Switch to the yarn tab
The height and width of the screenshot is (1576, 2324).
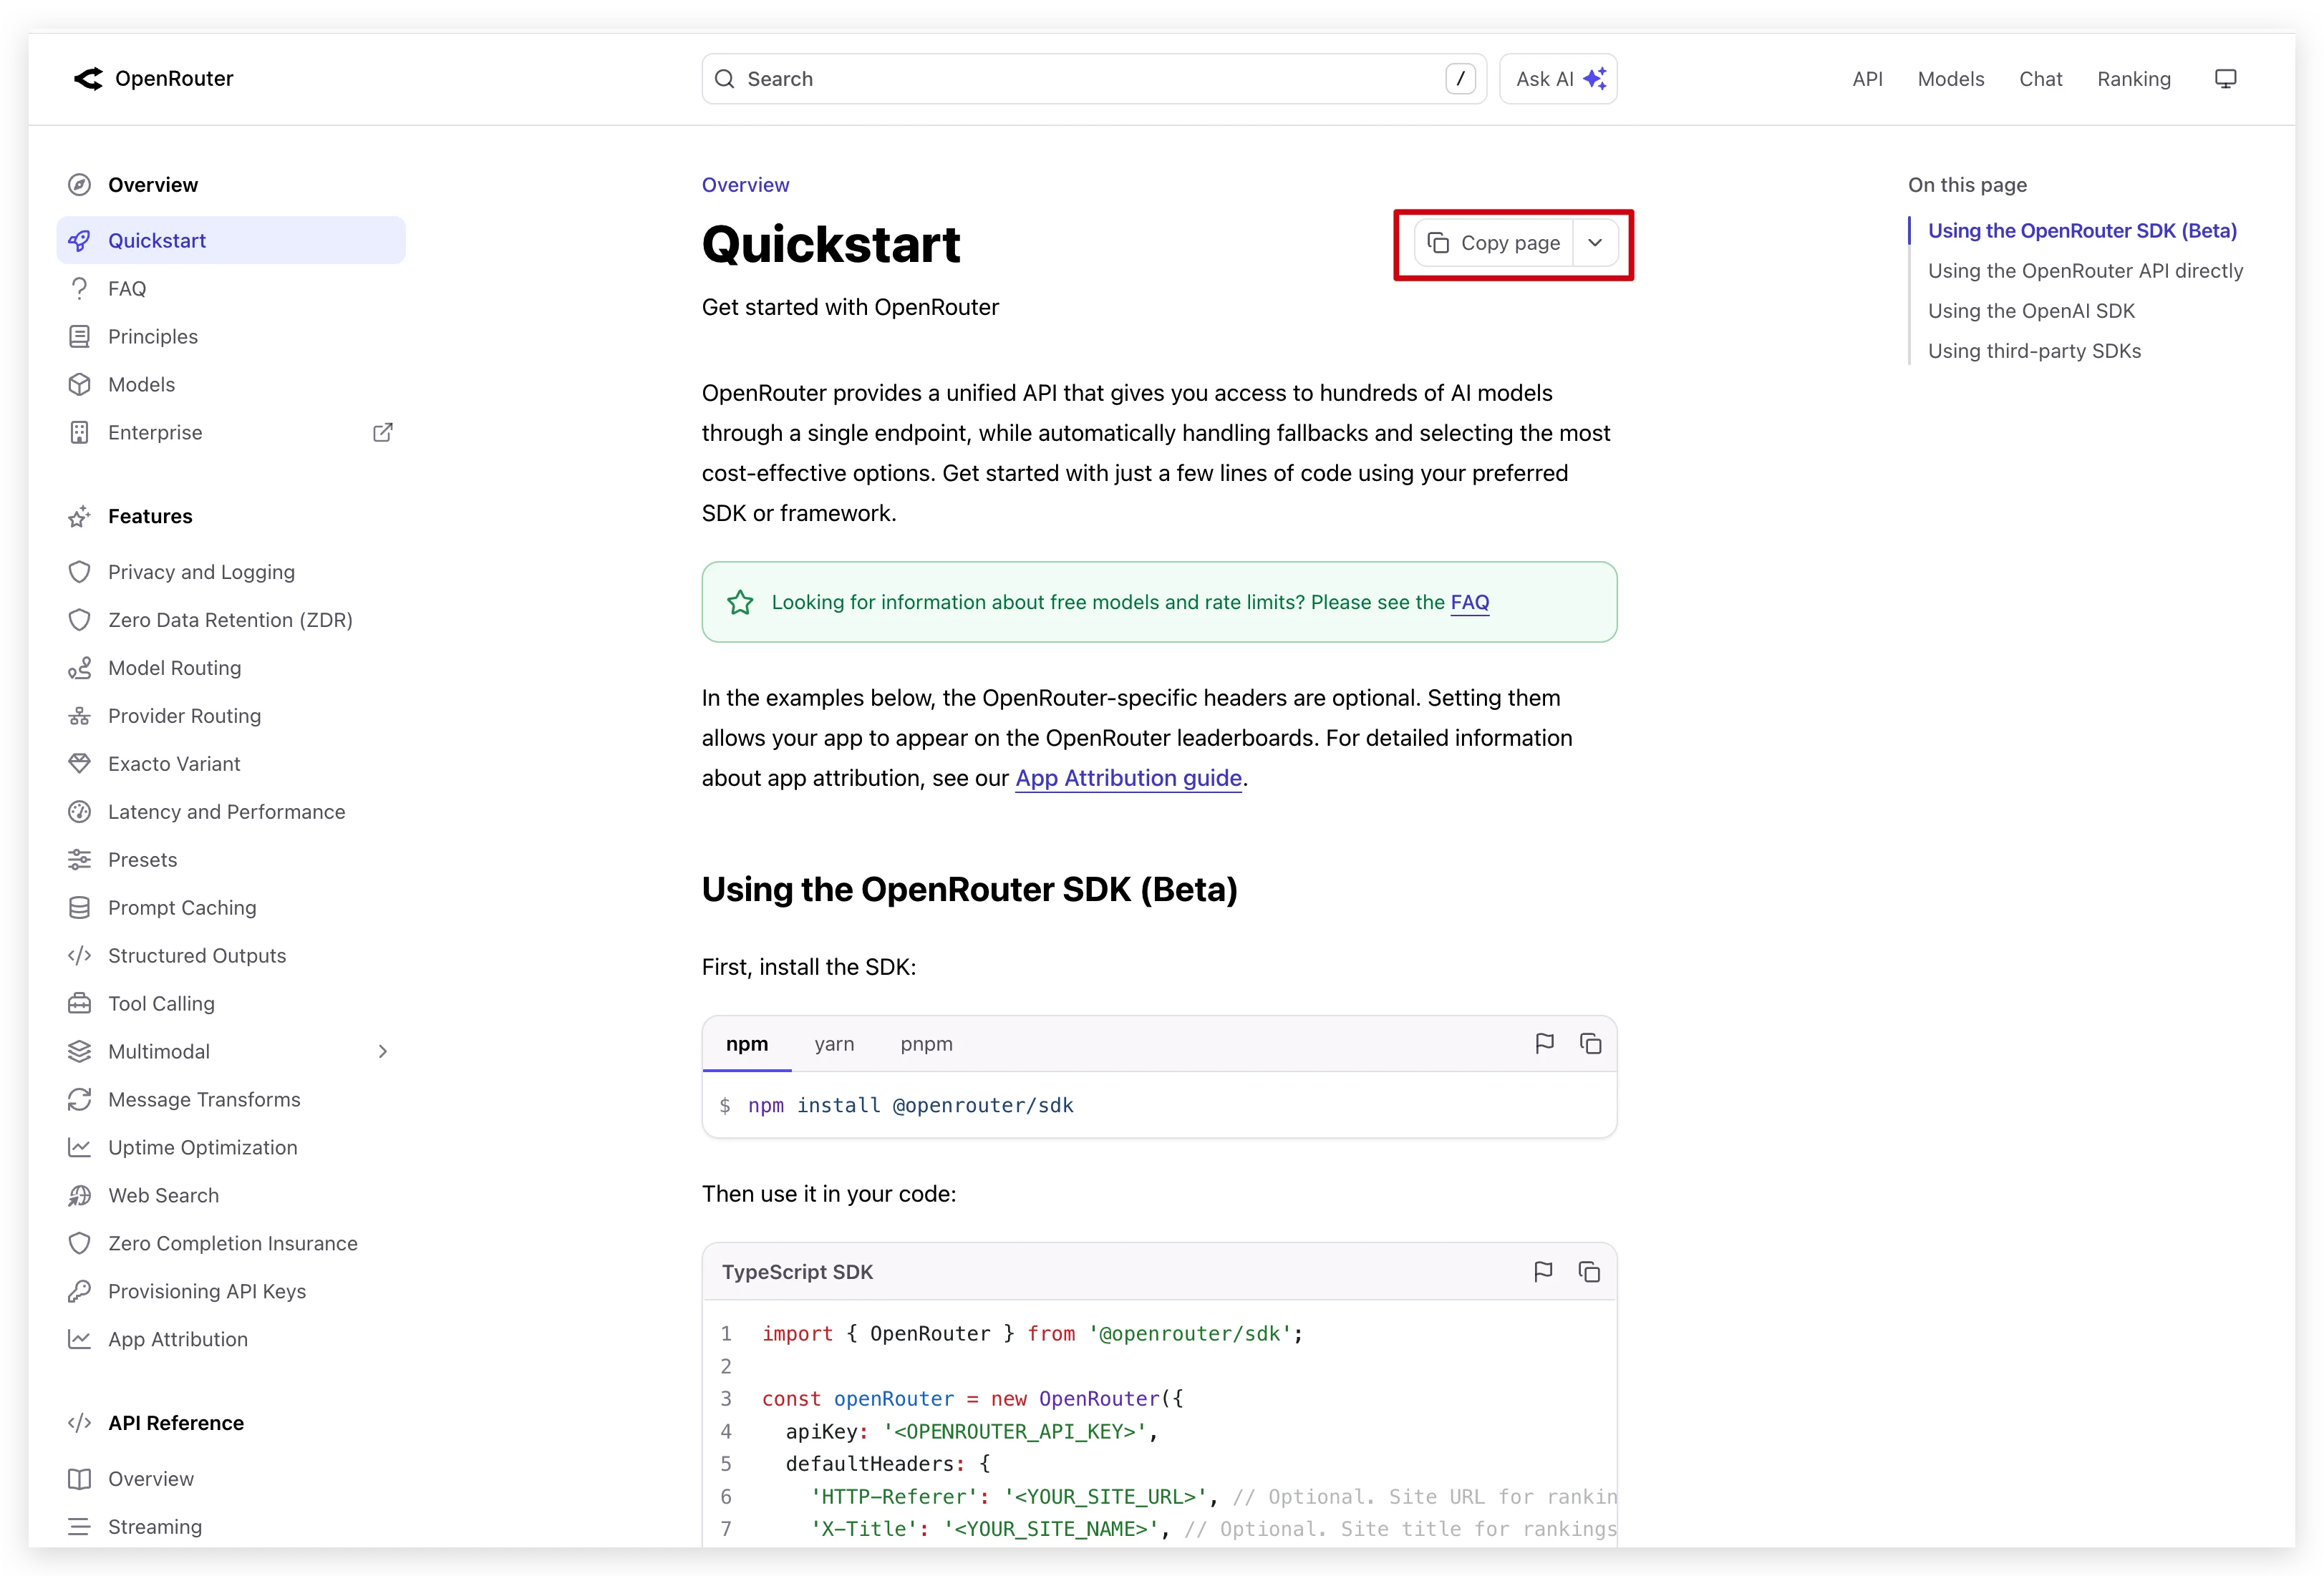tap(834, 1044)
